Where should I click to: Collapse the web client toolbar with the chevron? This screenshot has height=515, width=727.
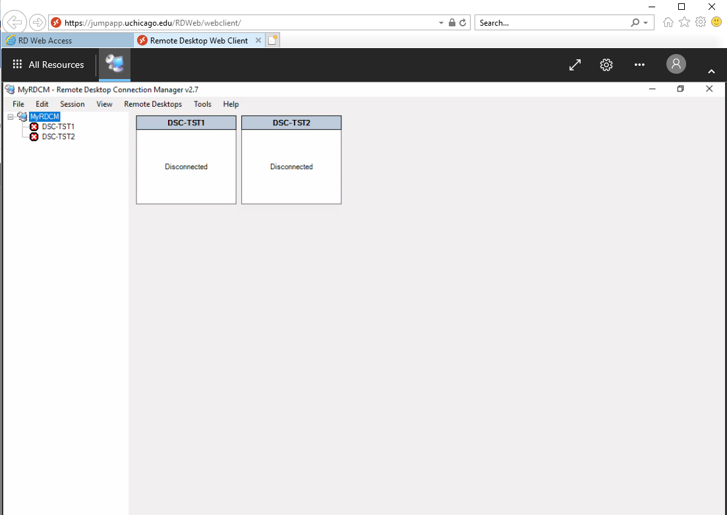click(x=711, y=70)
